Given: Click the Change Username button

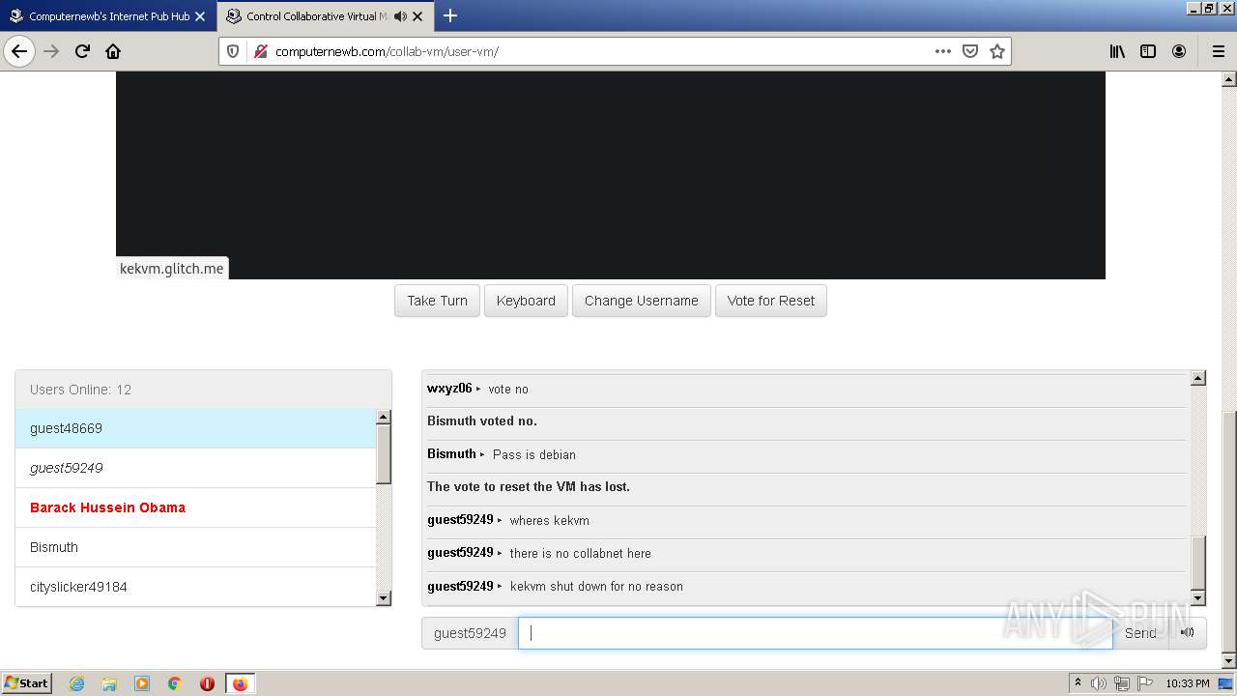Looking at the screenshot, I should pyautogui.click(x=642, y=301).
